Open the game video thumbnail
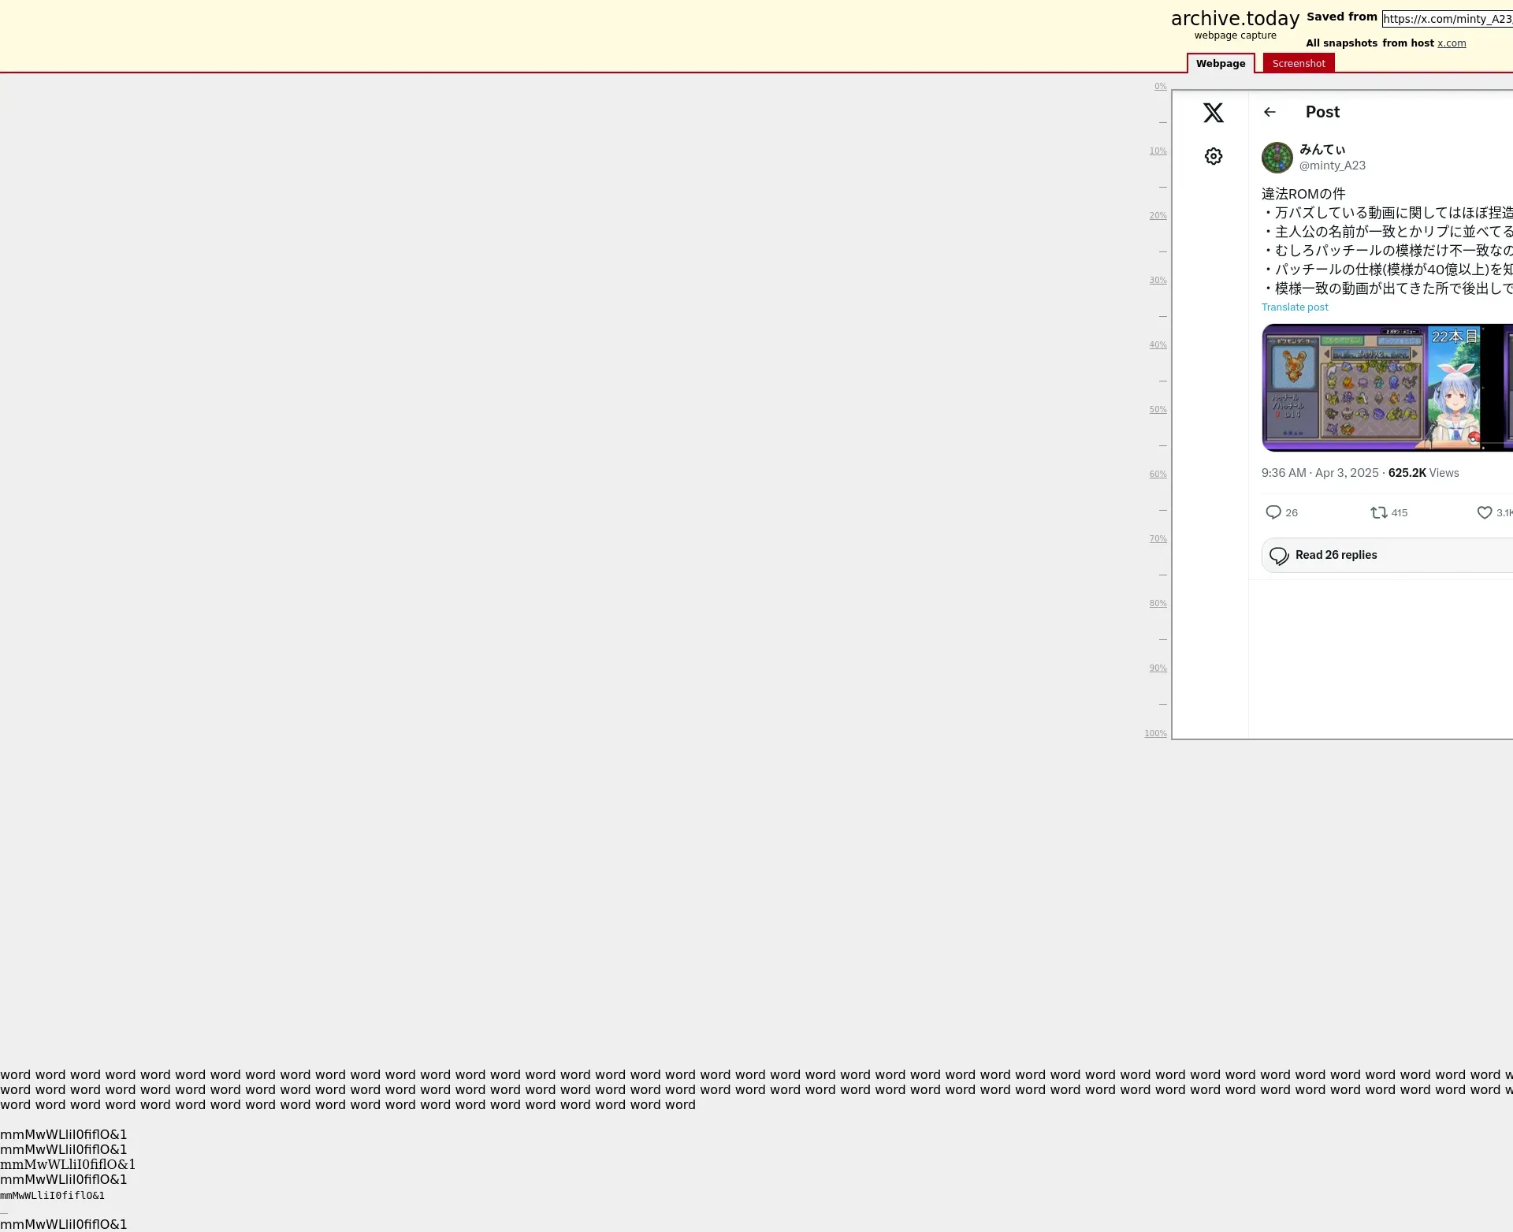The width and height of the screenshot is (1513, 1232). point(1387,388)
